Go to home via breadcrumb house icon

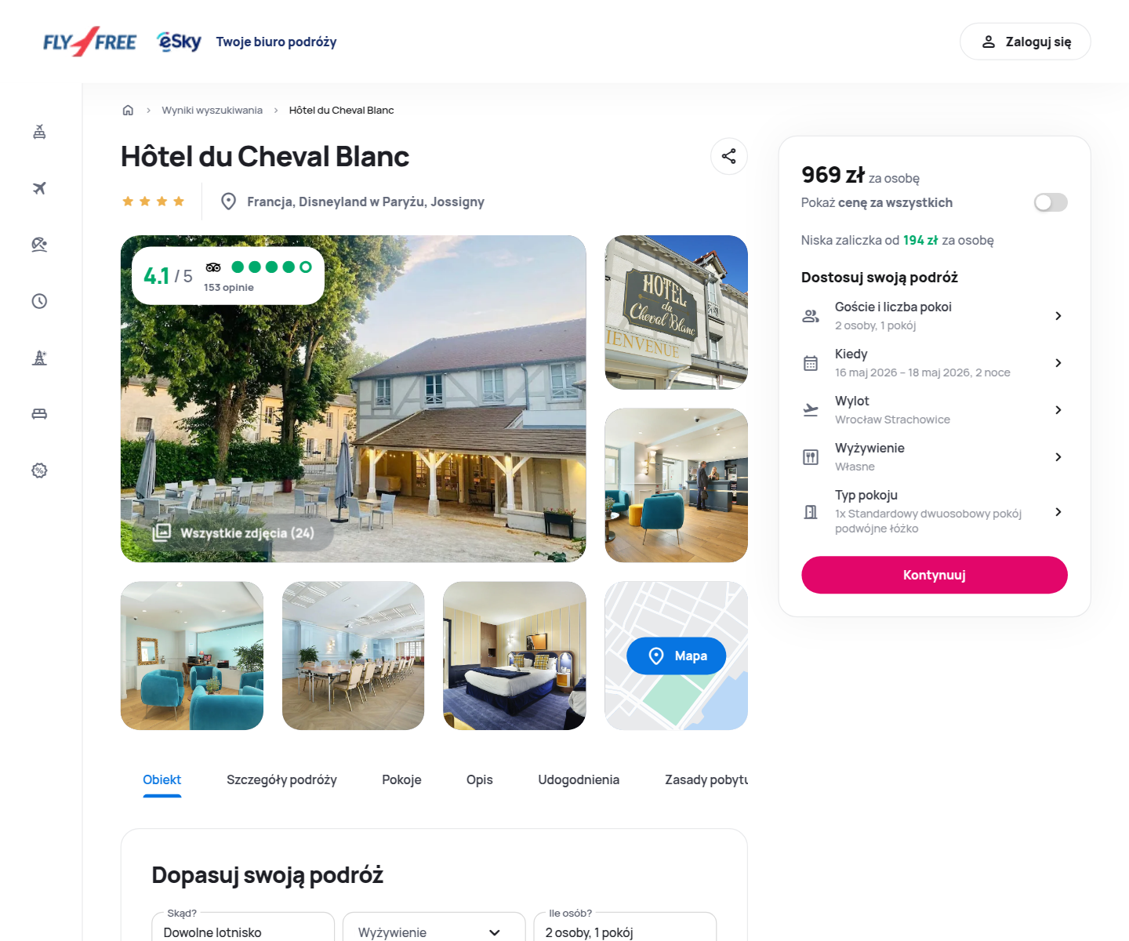pos(128,110)
